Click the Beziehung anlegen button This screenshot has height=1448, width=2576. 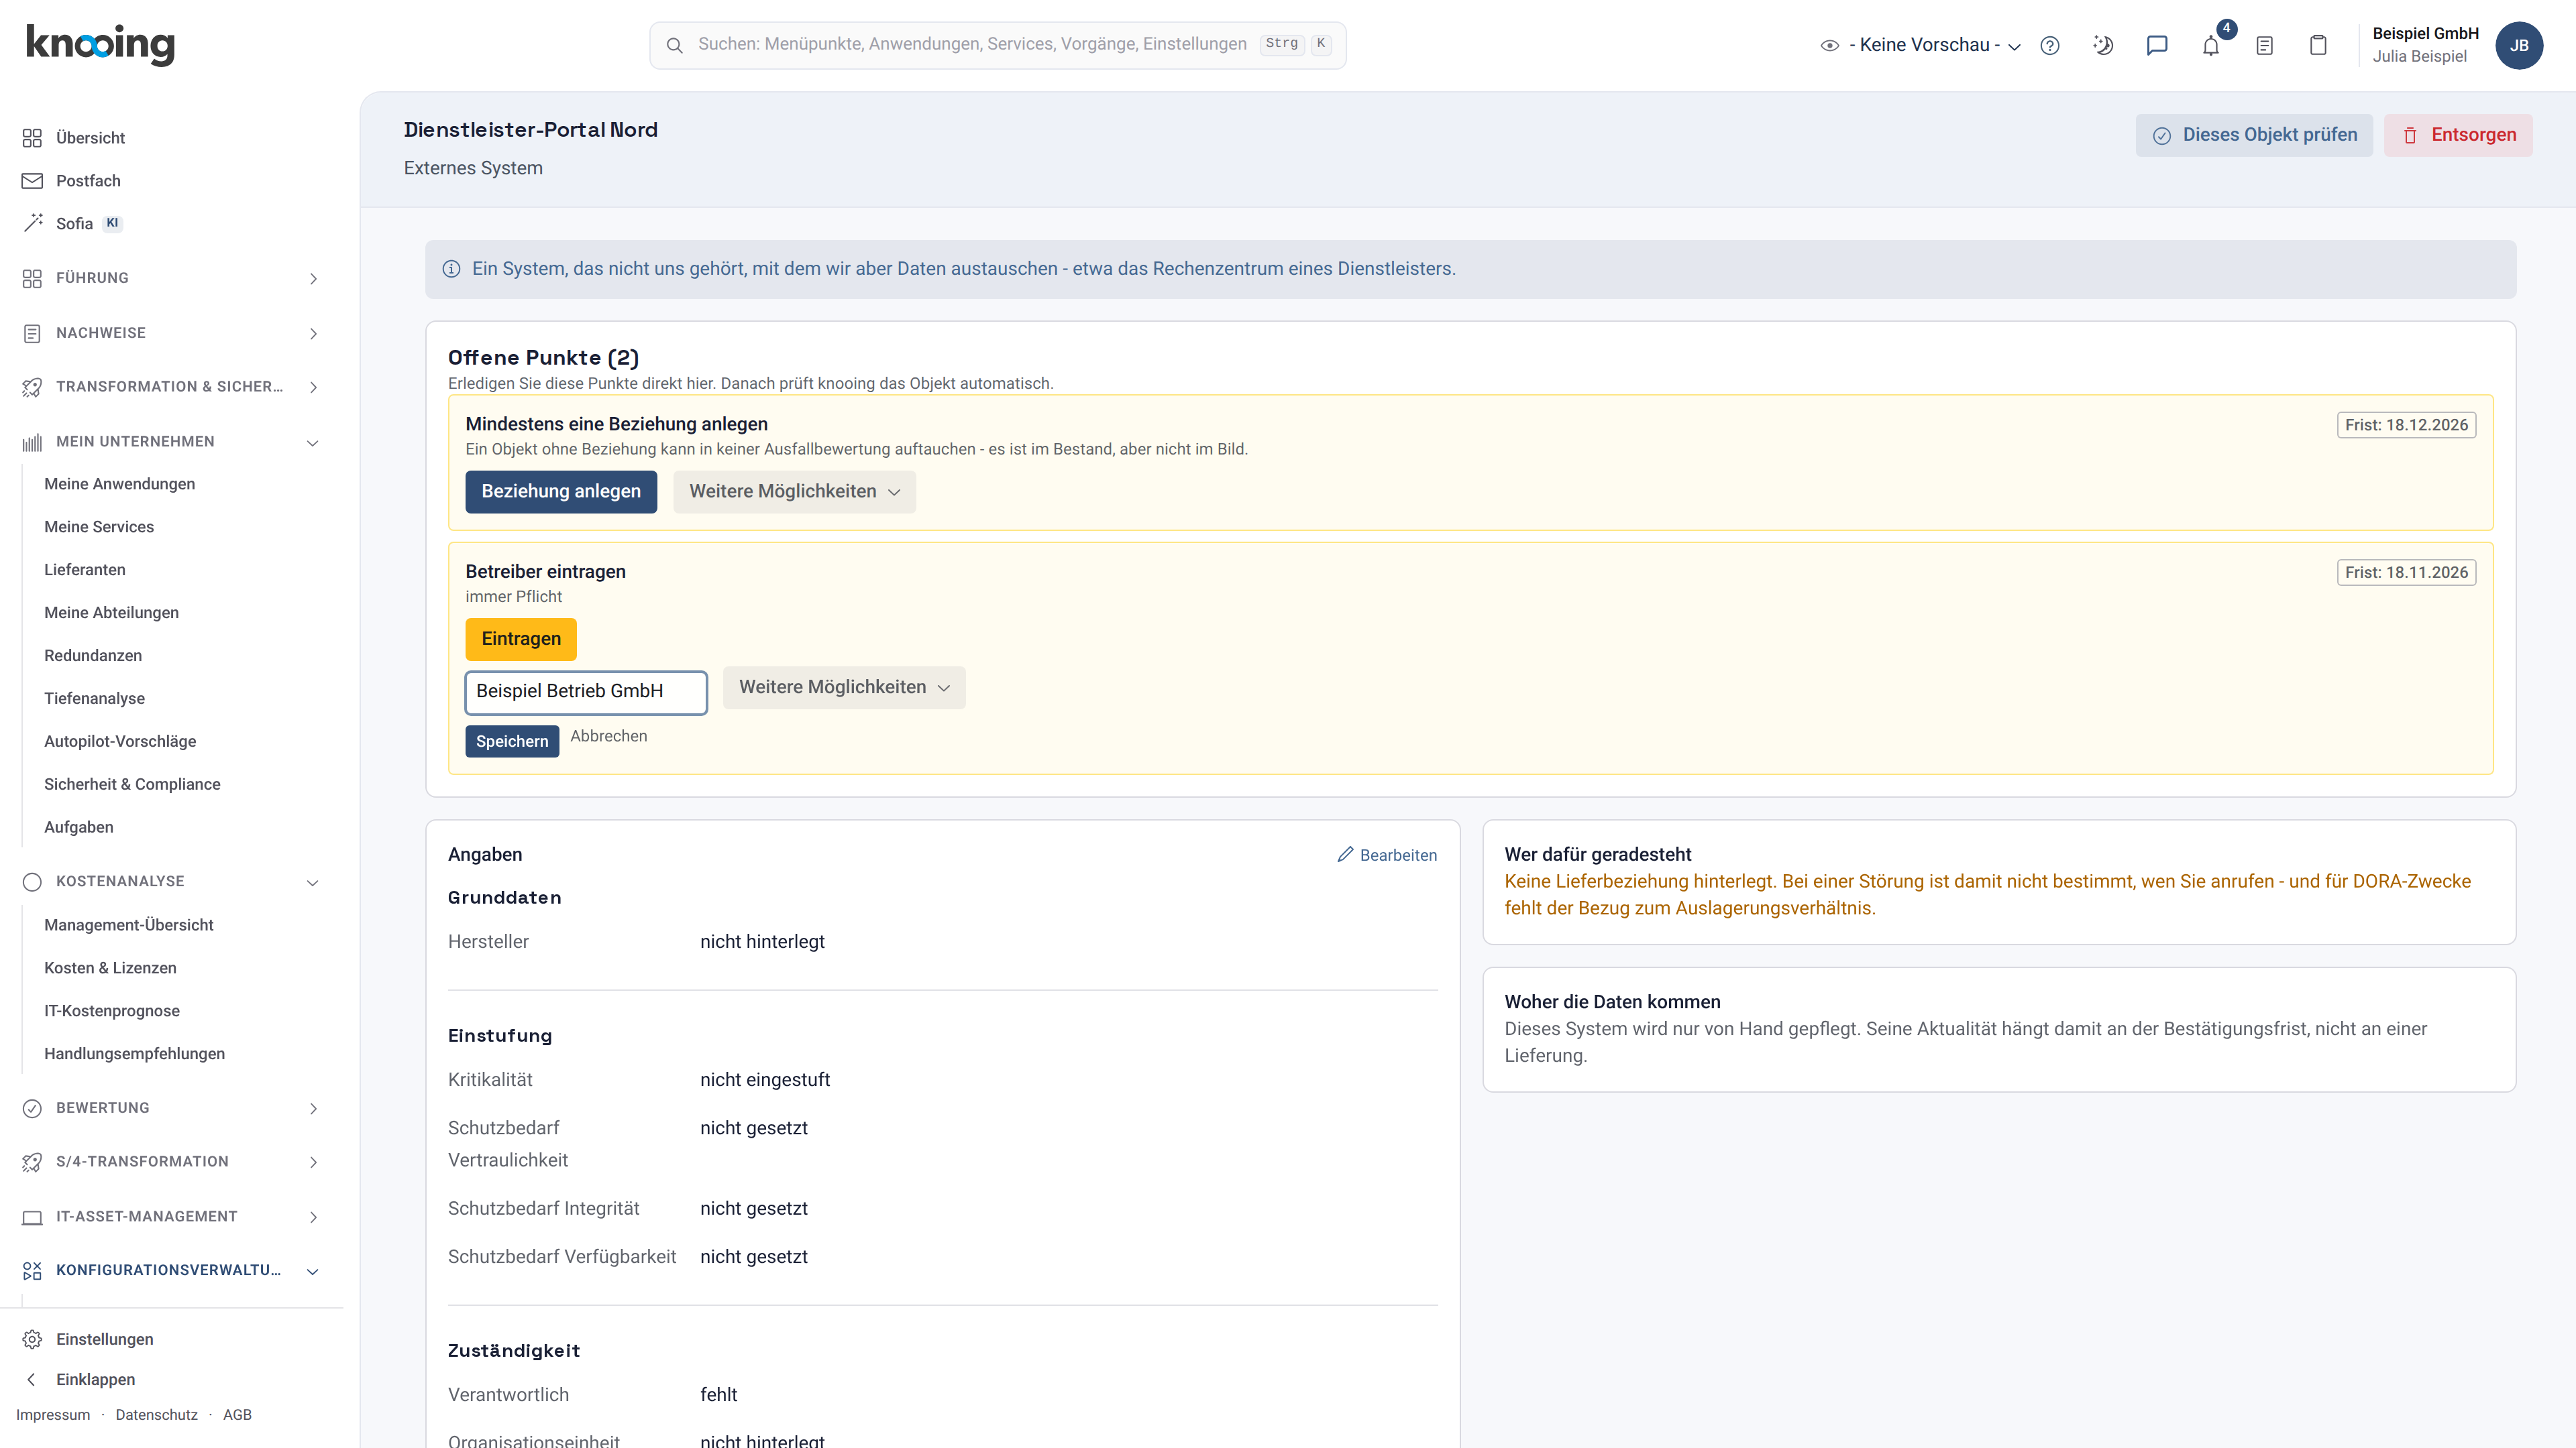point(561,491)
